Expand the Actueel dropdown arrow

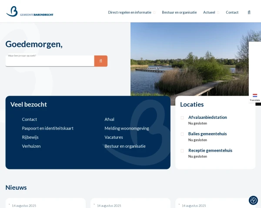[x=218, y=13]
